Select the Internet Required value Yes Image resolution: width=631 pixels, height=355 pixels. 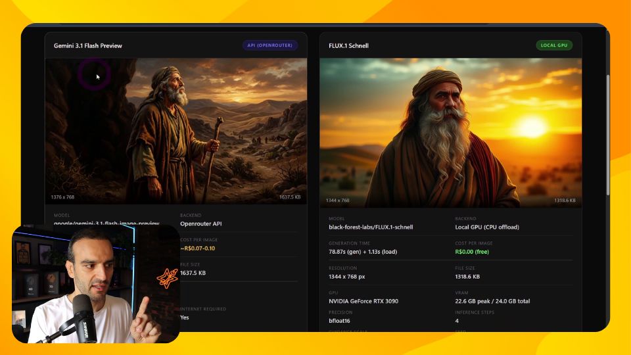click(184, 318)
